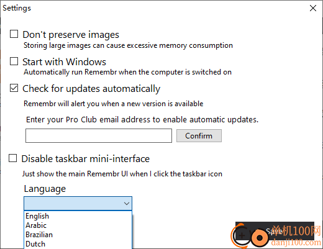Click the Confirm button
This screenshot has height=249, width=323.
pos(199,136)
